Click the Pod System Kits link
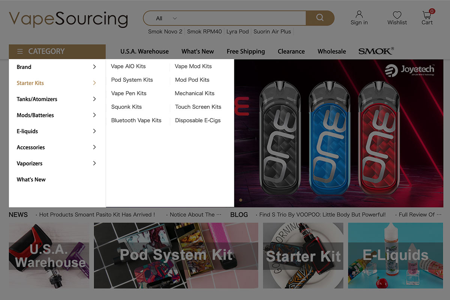The height and width of the screenshot is (300, 450). 132,80
